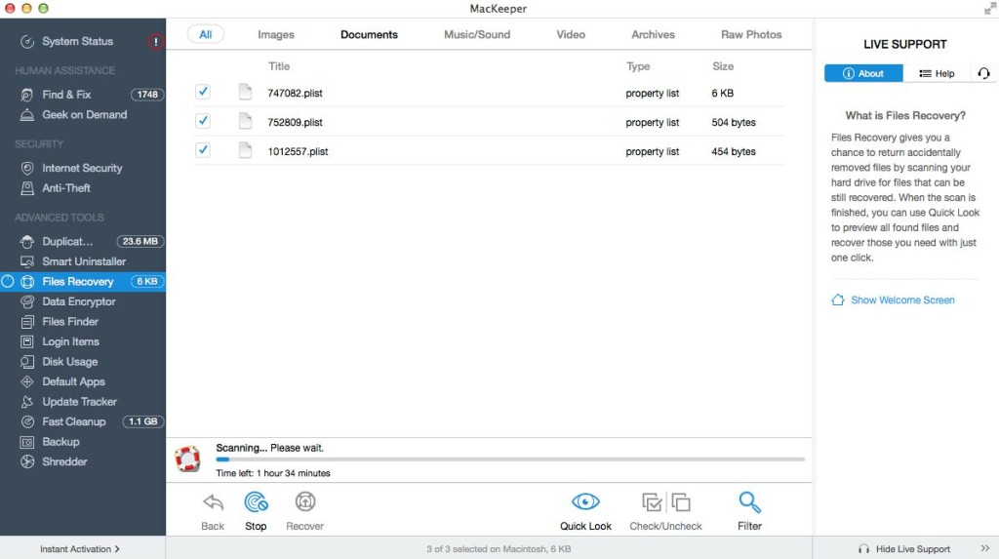Open Shredder tool

click(x=64, y=461)
